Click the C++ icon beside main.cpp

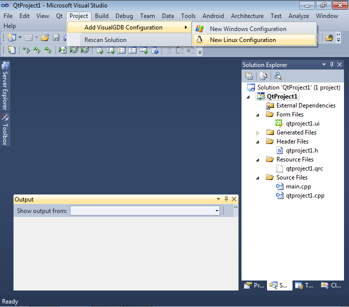click(279, 186)
